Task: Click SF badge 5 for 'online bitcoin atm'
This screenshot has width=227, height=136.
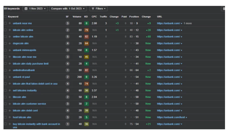Action: pyautogui.click(x=67, y=37)
